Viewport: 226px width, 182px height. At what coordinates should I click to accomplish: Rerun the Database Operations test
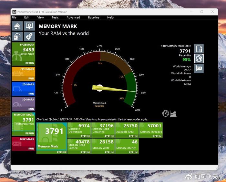(85, 136)
